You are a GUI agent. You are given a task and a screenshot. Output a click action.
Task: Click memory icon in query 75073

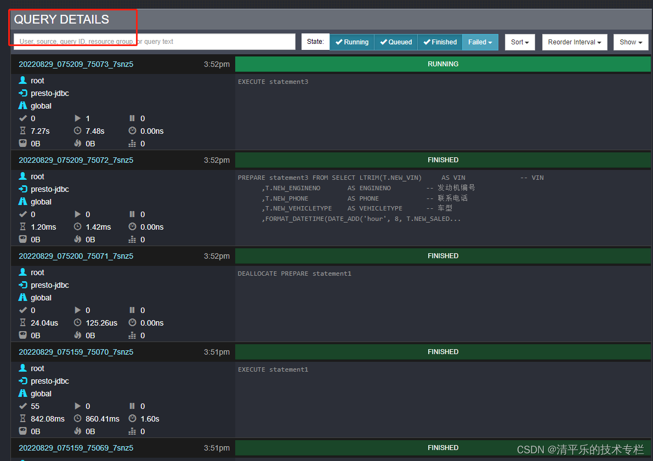pos(23,143)
